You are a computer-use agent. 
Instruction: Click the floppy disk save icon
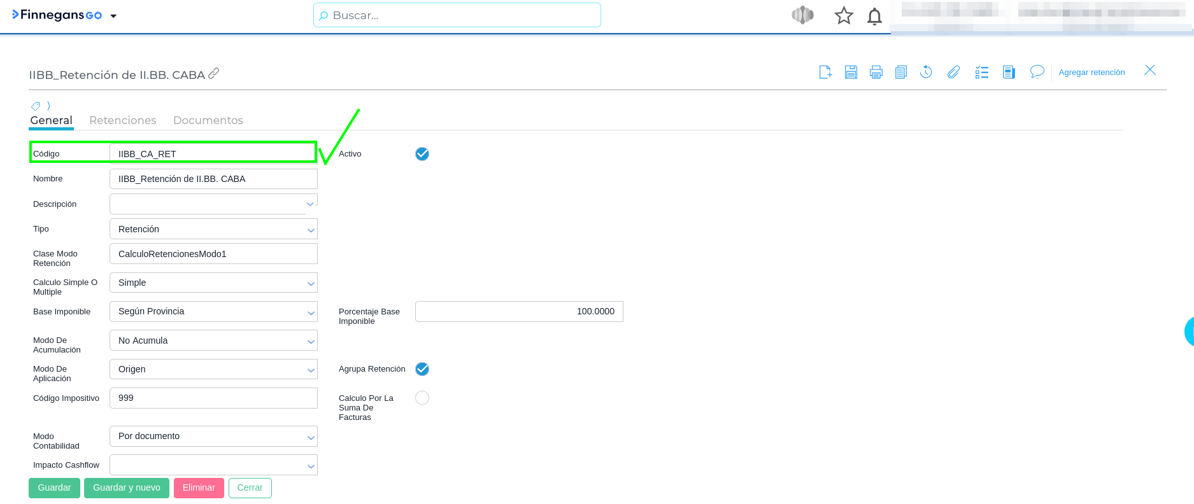click(x=851, y=73)
